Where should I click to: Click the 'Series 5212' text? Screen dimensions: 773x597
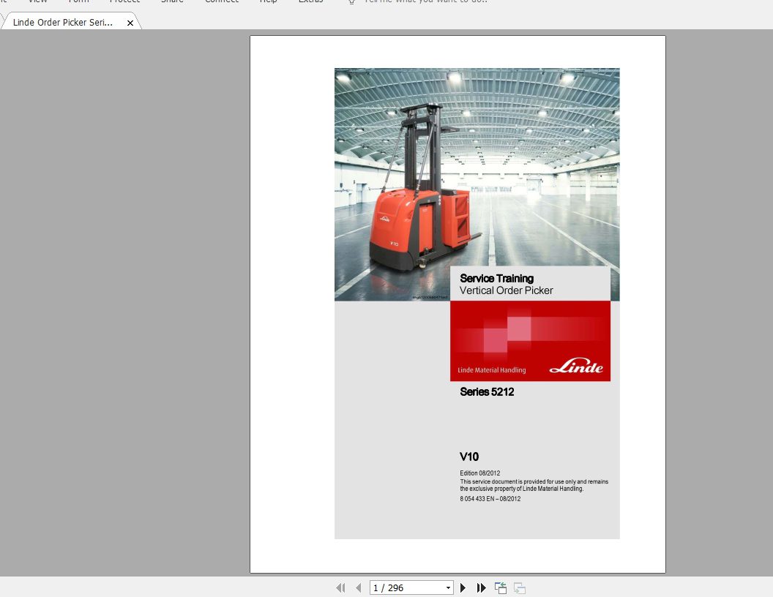[x=487, y=391]
